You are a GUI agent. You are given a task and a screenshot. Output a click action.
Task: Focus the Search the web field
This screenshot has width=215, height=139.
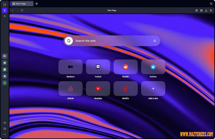[x=112, y=41]
